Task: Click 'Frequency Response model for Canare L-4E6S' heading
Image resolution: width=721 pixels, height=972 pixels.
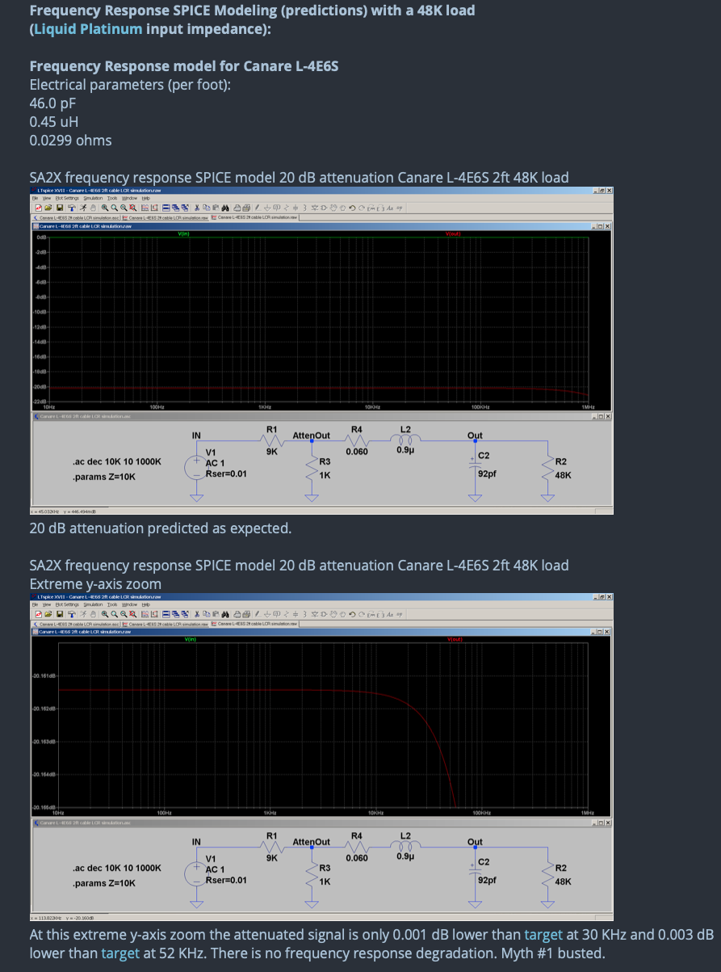Action: pyautogui.click(x=183, y=65)
